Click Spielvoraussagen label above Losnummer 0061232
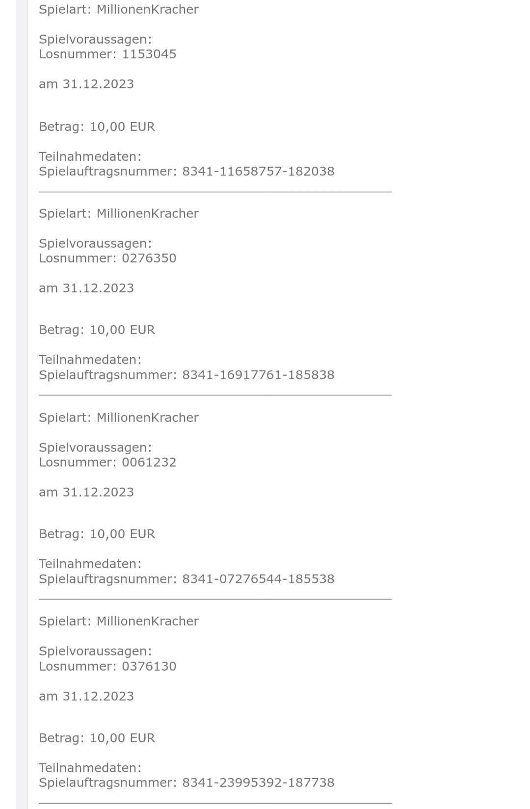Screen dimensions: 530x809 pos(95,447)
